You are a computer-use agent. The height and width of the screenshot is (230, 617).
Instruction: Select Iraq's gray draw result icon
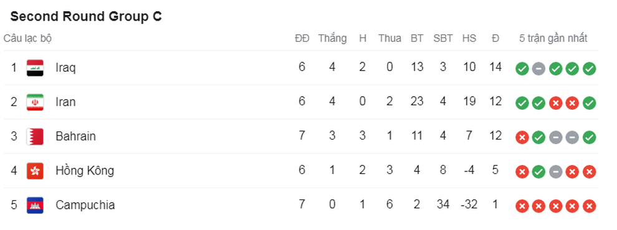coord(538,69)
